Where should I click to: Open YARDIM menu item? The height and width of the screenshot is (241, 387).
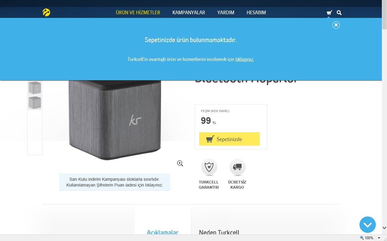pyautogui.click(x=226, y=12)
